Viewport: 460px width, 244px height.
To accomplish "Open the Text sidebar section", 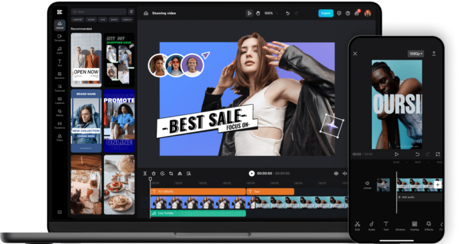I will 60,63.
